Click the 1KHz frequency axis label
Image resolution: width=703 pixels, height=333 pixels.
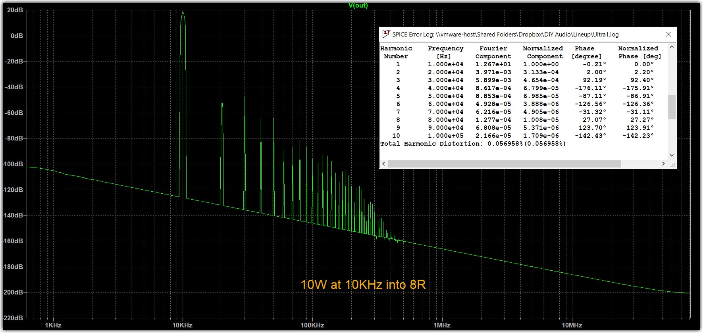(x=53, y=325)
